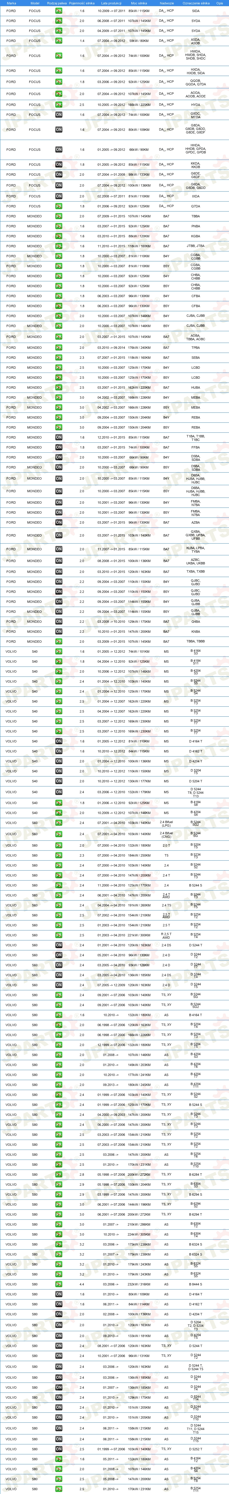Click petrol icon in Mondeo HUBA row
This screenshot has height=1494, width=229.
tap(58, 388)
